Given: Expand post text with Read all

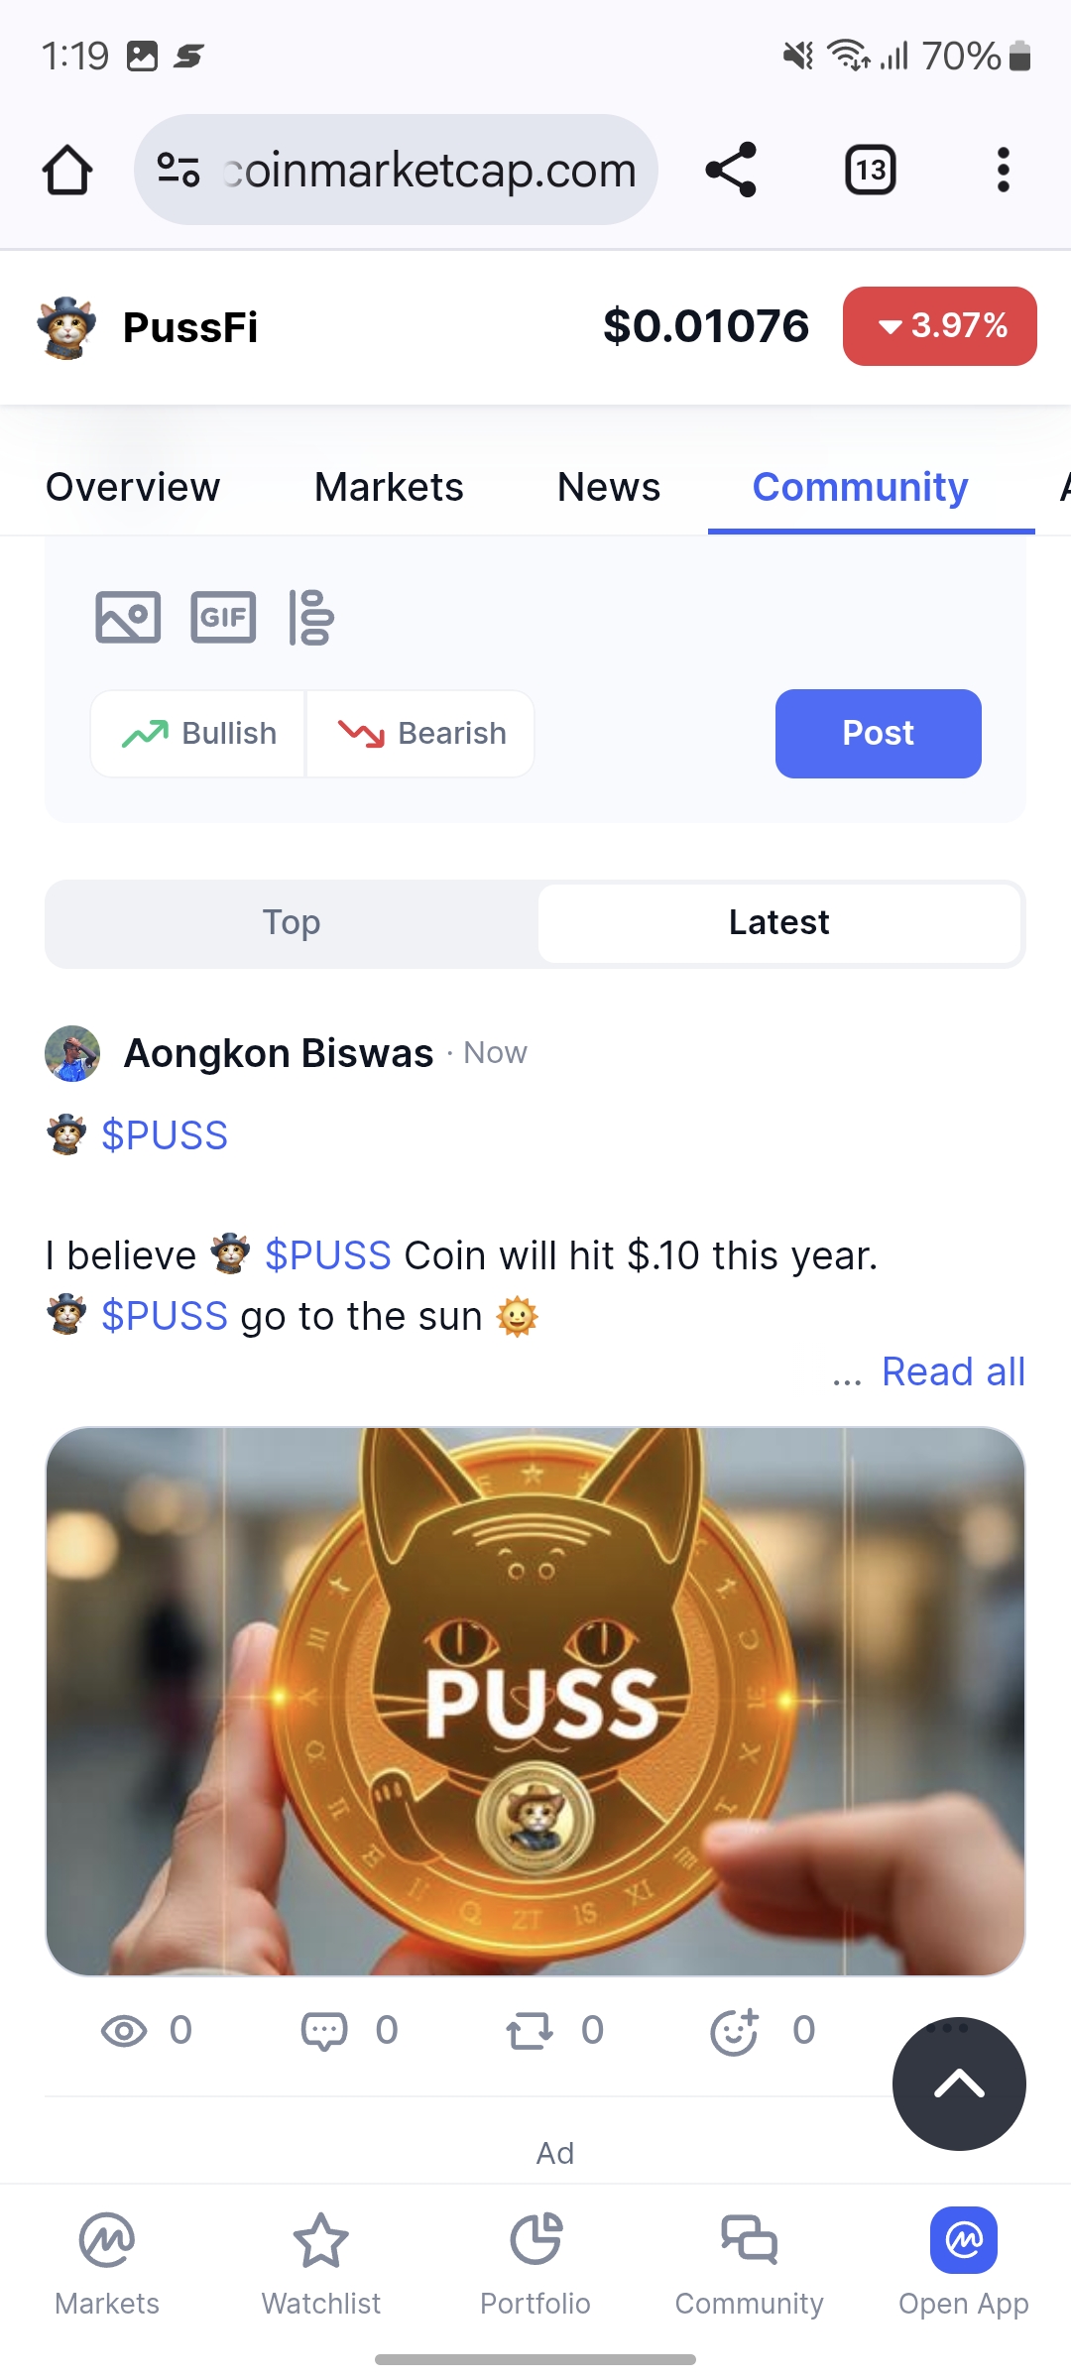Looking at the screenshot, I should [x=953, y=1372].
